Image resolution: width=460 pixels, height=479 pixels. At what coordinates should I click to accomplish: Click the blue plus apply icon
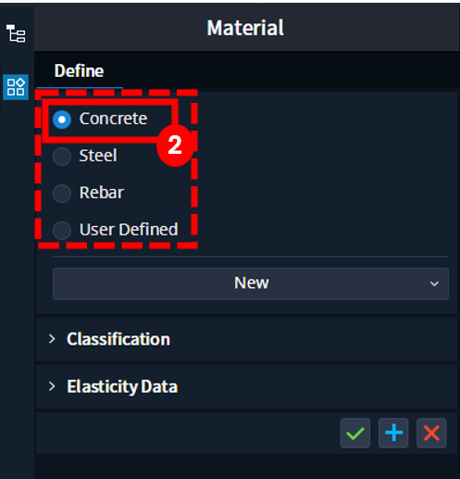pyautogui.click(x=393, y=433)
